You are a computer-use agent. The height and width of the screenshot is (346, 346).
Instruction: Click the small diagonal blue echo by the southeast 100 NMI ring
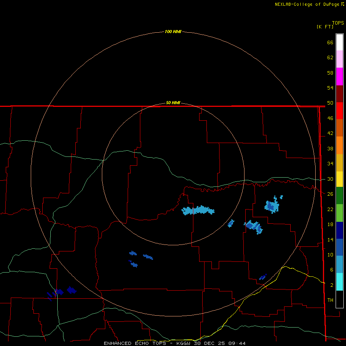[x=263, y=277]
